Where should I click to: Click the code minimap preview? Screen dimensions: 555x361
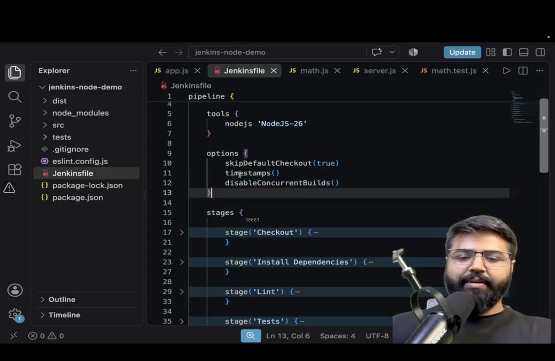(x=523, y=107)
